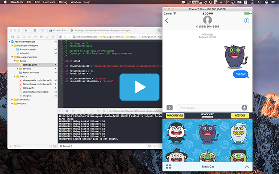Open the Project navigator folder icon
Screen dimensions: 279x174
[12, 37]
